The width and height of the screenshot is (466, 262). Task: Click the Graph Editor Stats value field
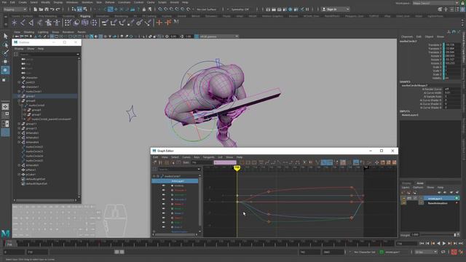tap(202, 162)
